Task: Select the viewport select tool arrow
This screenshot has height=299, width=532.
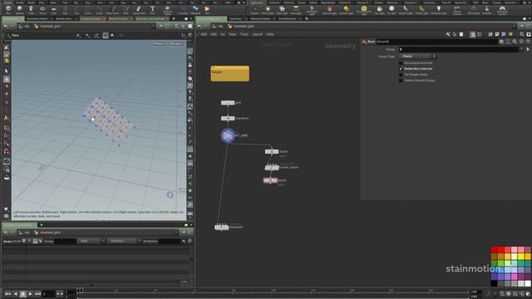Action: pyautogui.click(x=7, y=71)
